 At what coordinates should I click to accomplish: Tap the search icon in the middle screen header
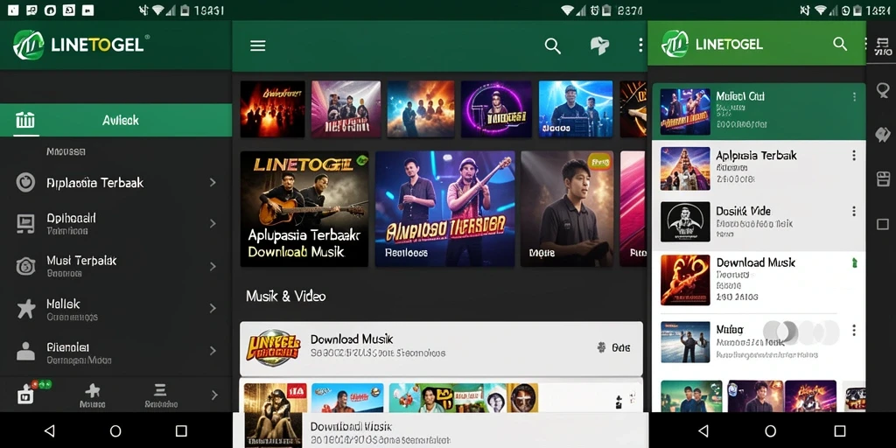pyautogui.click(x=553, y=46)
